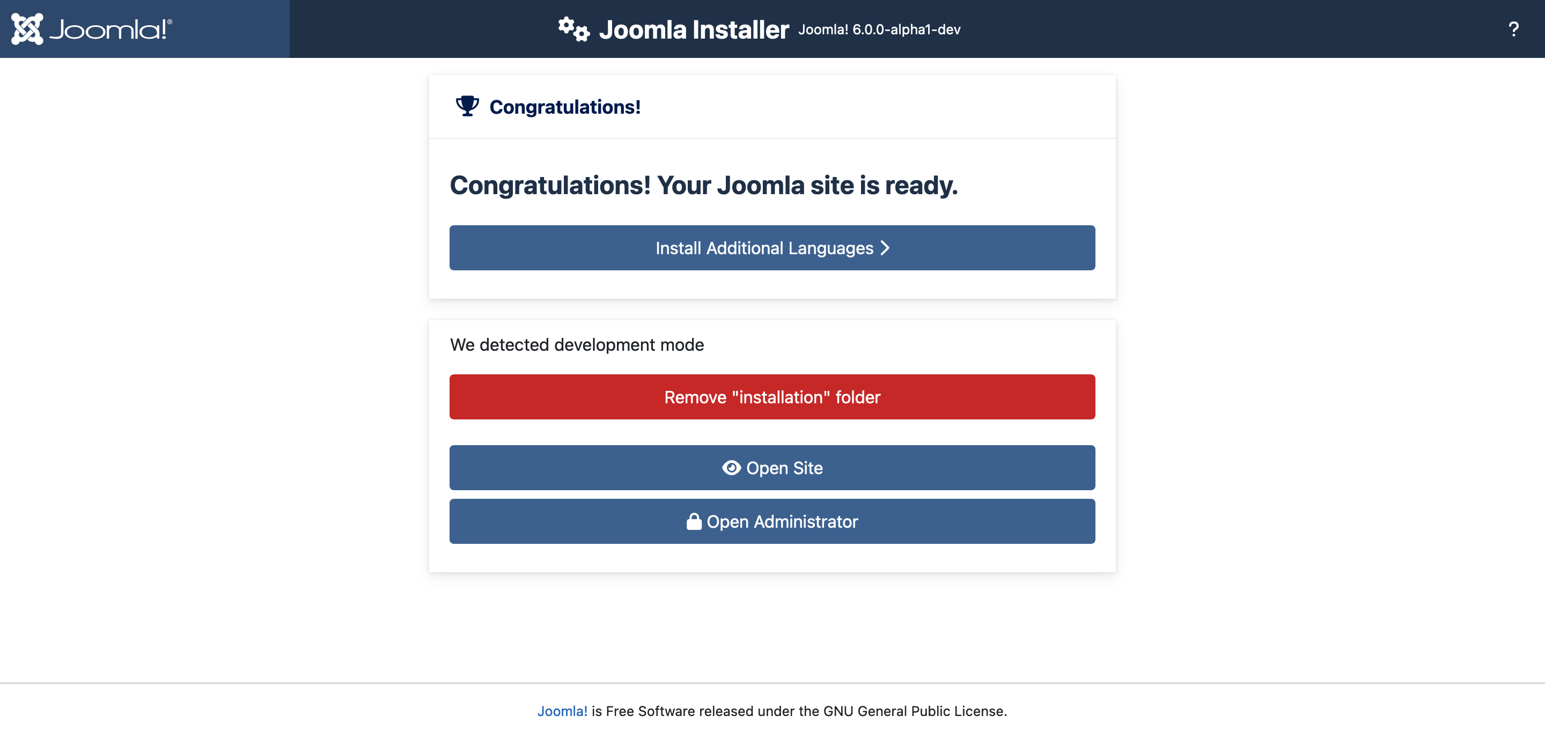Screen dimensions: 1545x738
Task: Reveal details under We detected development mode
Action: tap(577, 345)
